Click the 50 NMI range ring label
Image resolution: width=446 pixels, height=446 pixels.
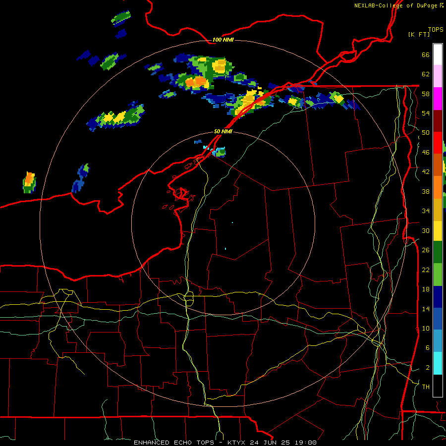(x=223, y=131)
